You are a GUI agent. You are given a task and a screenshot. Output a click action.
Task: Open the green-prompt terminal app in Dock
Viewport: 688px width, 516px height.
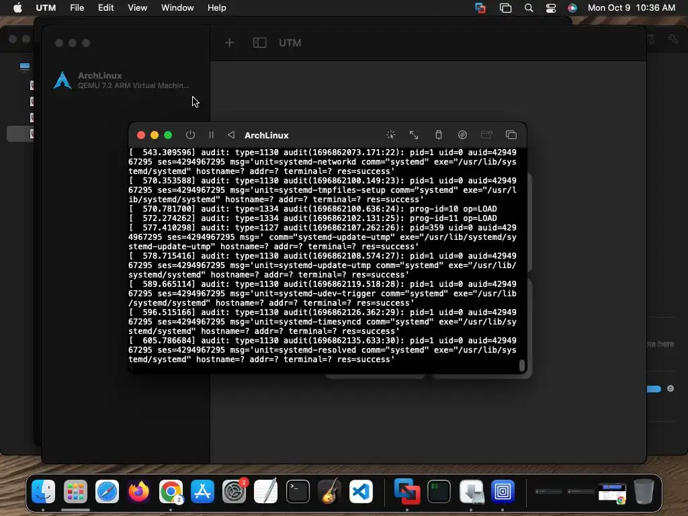(x=439, y=491)
